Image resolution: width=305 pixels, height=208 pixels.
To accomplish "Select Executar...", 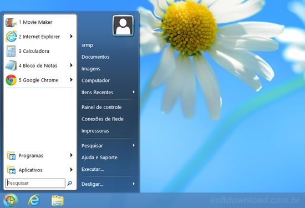I will click(93, 169).
